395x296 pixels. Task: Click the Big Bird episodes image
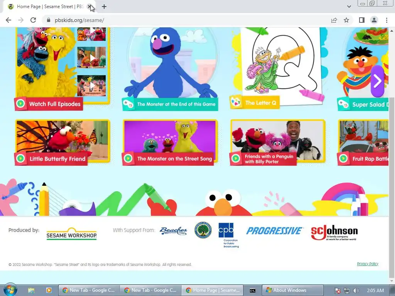(47, 62)
